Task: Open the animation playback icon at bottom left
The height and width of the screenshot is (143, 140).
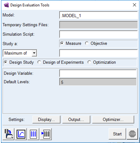Action: [x=8, y=134]
